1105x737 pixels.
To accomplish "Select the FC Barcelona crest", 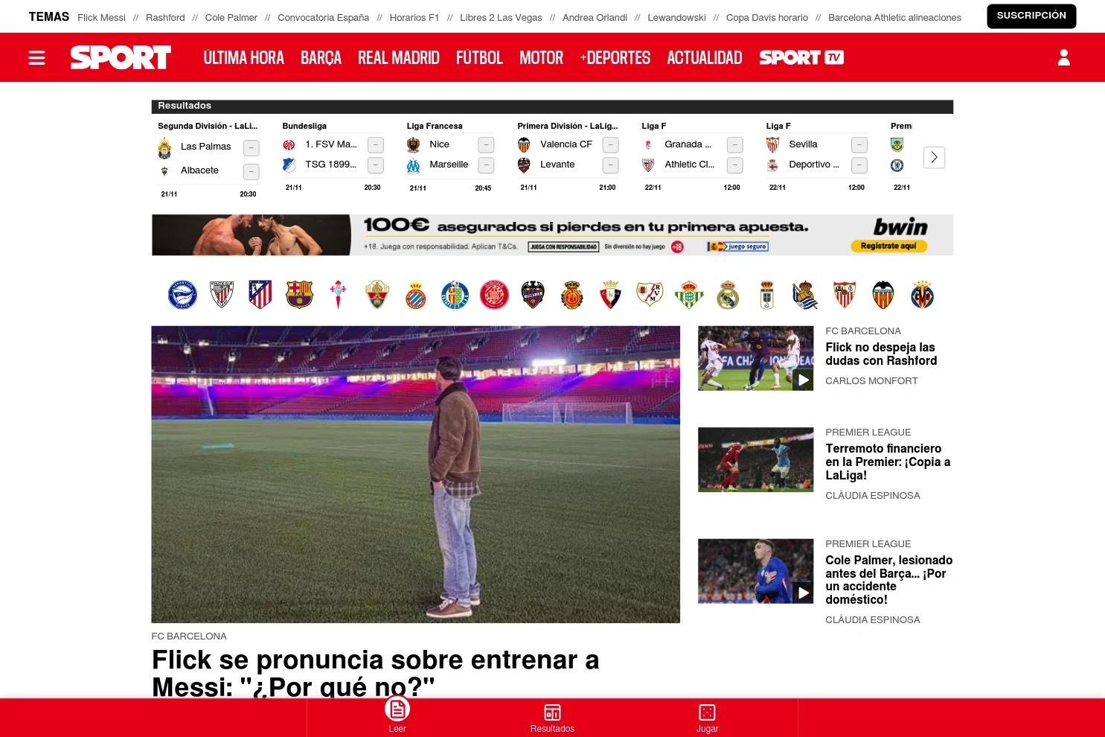I will pyautogui.click(x=299, y=295).
